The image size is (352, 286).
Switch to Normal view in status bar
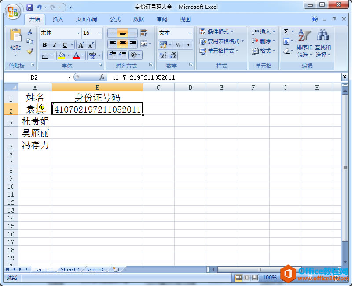pyautogui.click(x=238, y=278)
